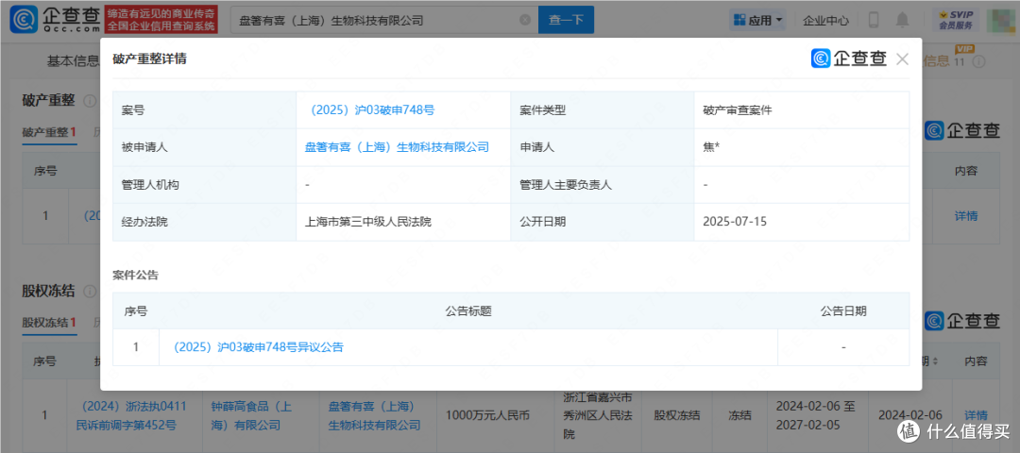Open 钟薛高食品（上海）有限公司 link
1020x453 pixels.
click(252, 416)
